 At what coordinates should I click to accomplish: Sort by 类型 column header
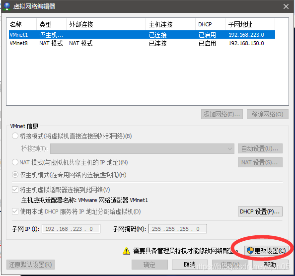[x=51, y=24]
